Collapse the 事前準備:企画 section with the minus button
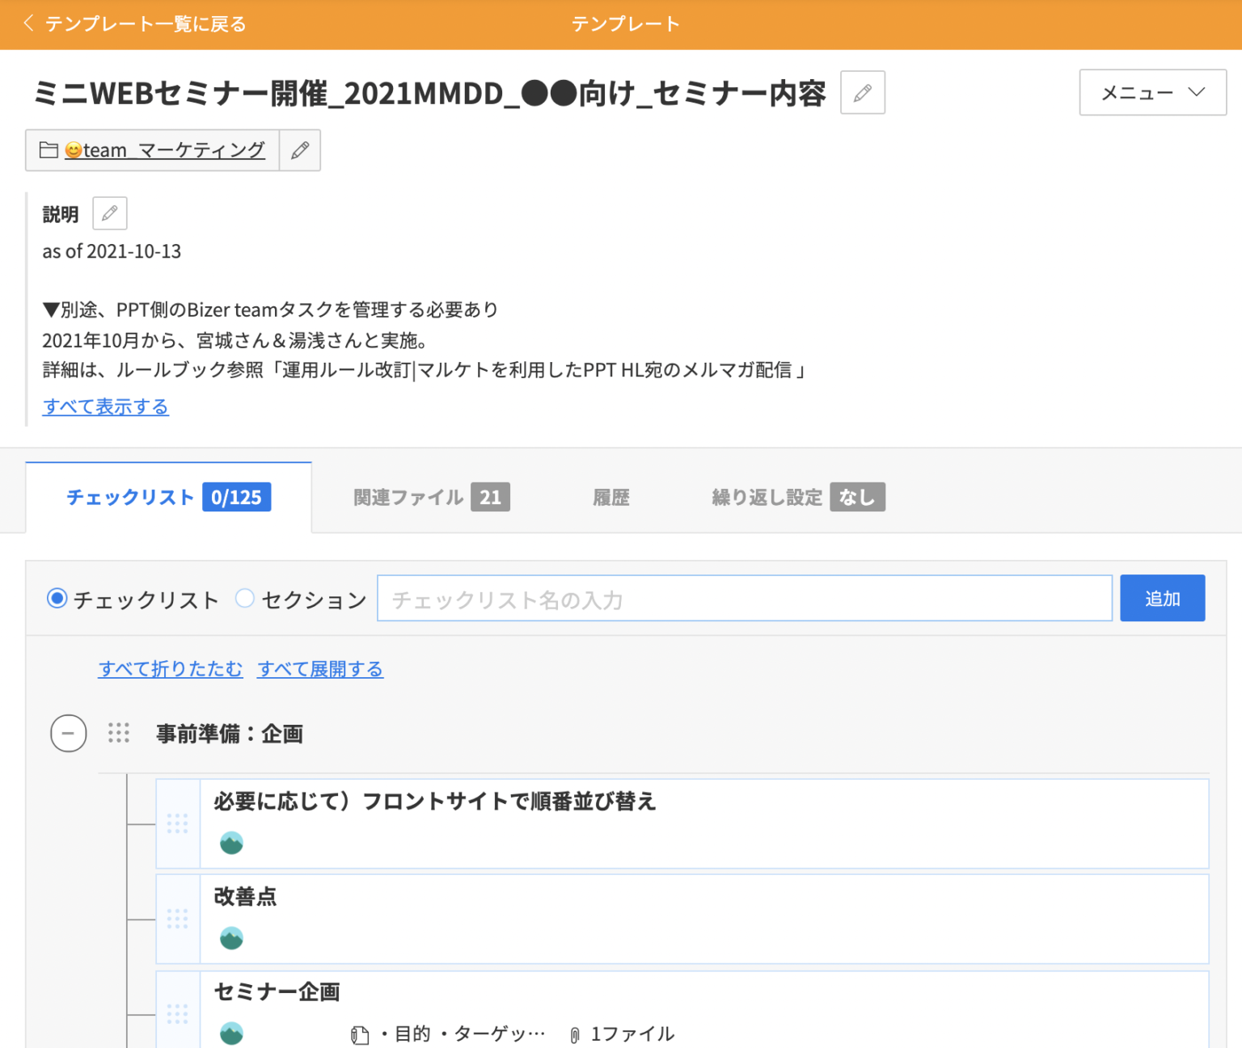1242x1048 pixels. 69,734
